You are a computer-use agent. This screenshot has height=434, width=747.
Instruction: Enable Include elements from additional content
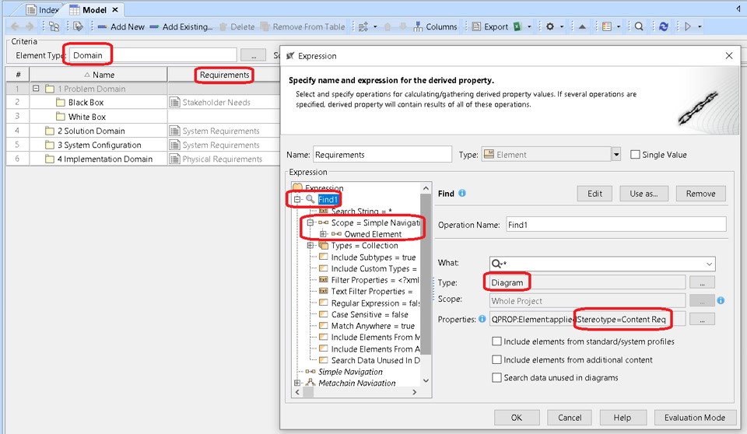496,359
